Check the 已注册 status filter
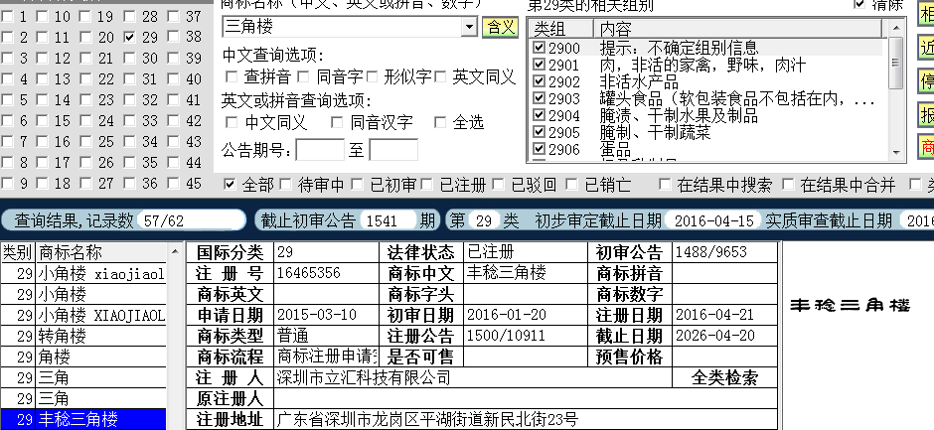This screenshot has height=430, width=934. coord(426,185)
